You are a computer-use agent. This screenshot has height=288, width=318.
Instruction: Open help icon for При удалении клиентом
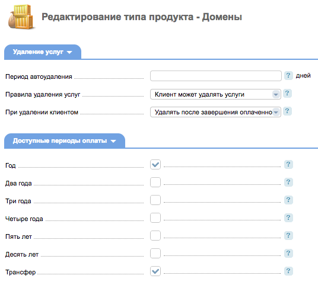[x=287, y=111]
